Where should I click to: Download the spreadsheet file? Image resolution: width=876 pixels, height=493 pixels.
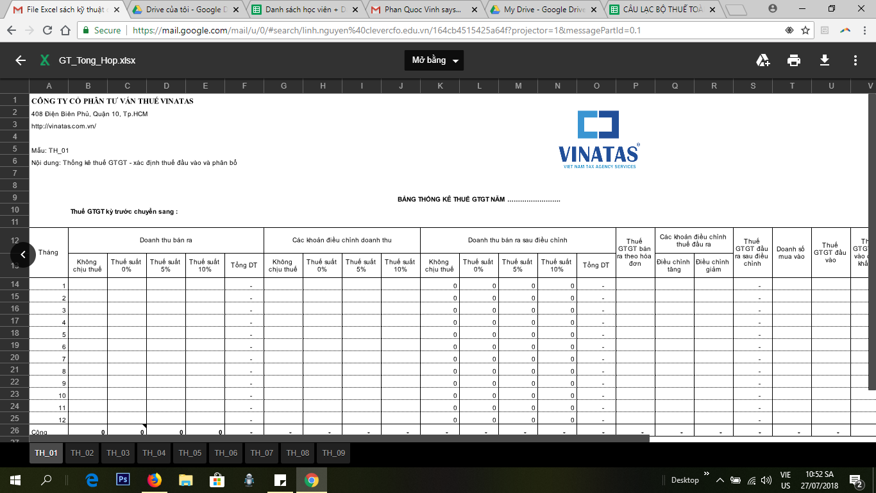pos(825,60)
